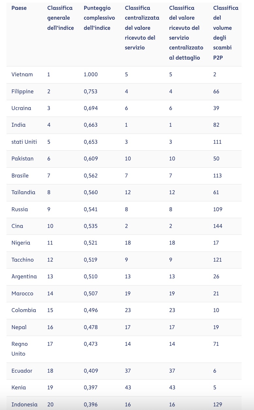The image size is (254, 410).
Task: Click the "Punteggio complessivo dell'indice" column header
Action: tap(99, 18)
